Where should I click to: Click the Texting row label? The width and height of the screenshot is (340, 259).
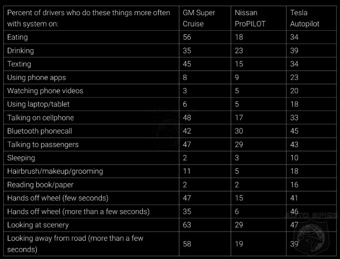click(19, 64)
